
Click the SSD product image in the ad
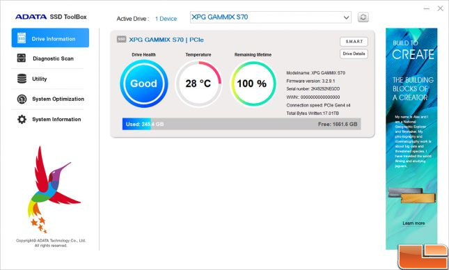pyautogui.click(x=411, y=195)
